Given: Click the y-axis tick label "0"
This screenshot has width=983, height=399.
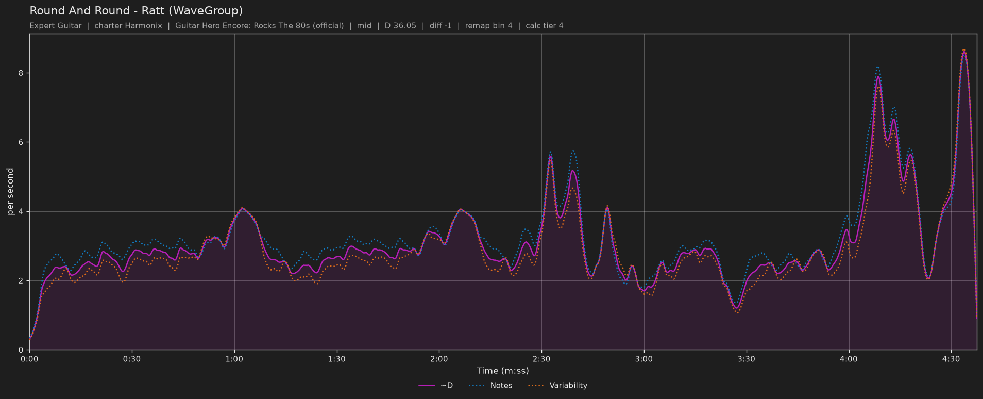Looking at the screenshot, I should pos(21,350).
